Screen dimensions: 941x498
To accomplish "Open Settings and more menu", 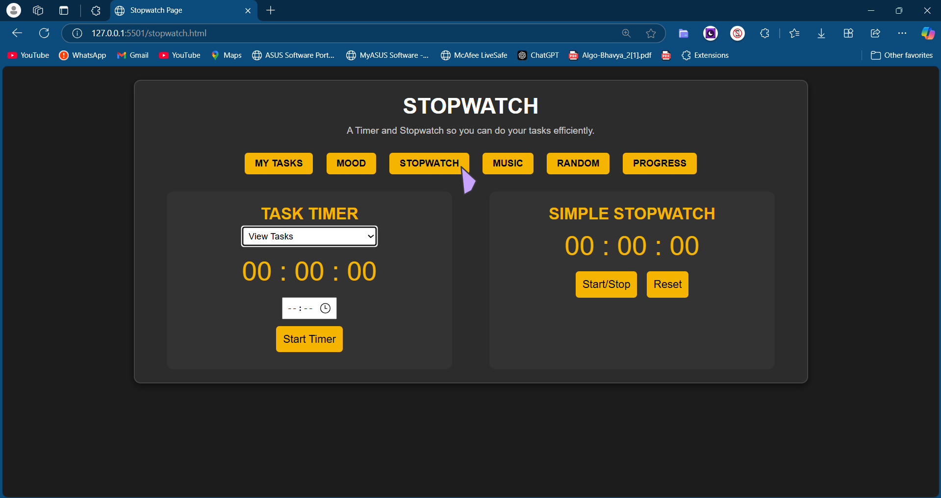I will 902,33.
